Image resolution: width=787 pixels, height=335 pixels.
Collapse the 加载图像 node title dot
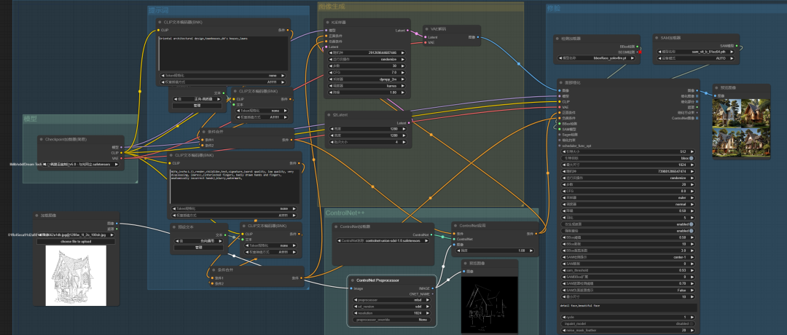[x=37, y=216]
